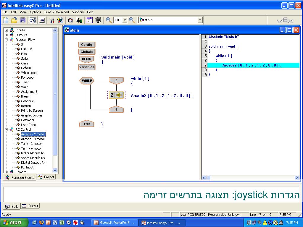Open the zoom level 1.0 dropdown

pos(125,20)
